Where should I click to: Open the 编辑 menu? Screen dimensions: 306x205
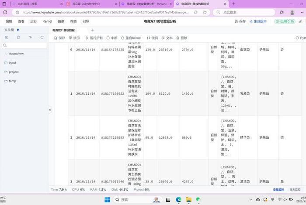pos(9,21)
